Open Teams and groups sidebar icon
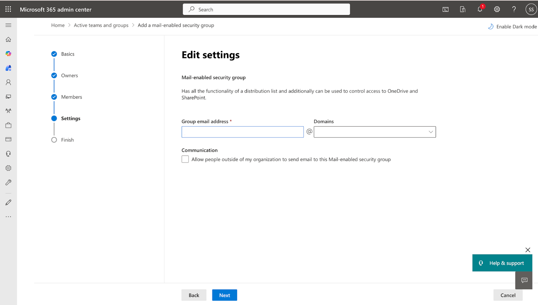 tap(8, 111)
